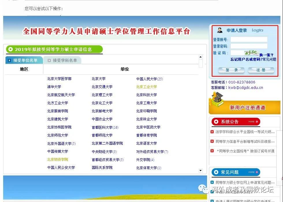The height and width of the screenshot is (202, 283).
Task: Select 北京工业大学
Action: tap(146, 87)
